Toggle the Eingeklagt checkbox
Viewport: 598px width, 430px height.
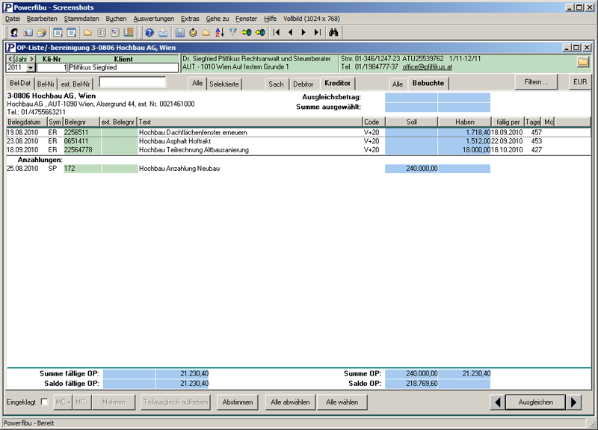pyautogui.click(x=45, y=402)
